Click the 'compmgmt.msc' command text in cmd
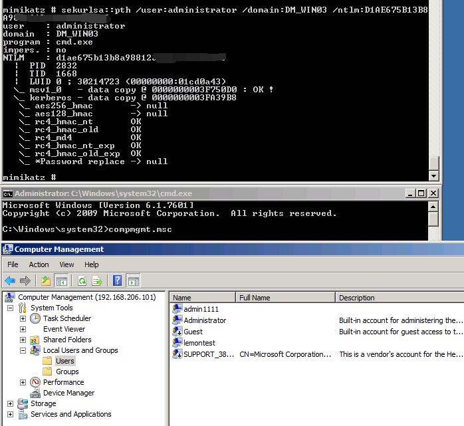Image resolution: width=464 pixels, height=426 pixels. 140,229
